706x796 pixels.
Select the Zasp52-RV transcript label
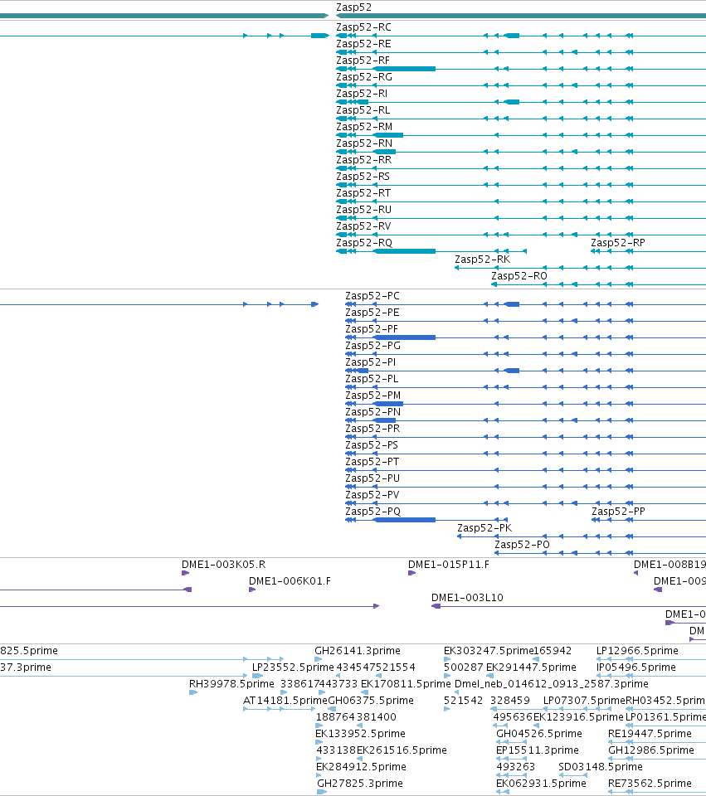pos(363,226)
